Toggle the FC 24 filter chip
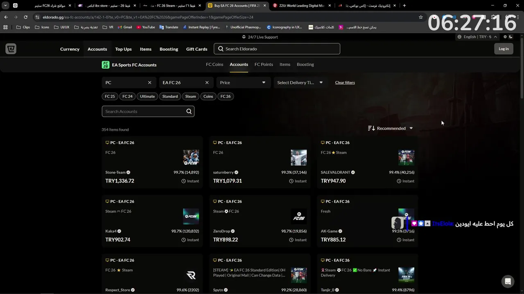Screen dimensions: 524x294 pos(127,96)
